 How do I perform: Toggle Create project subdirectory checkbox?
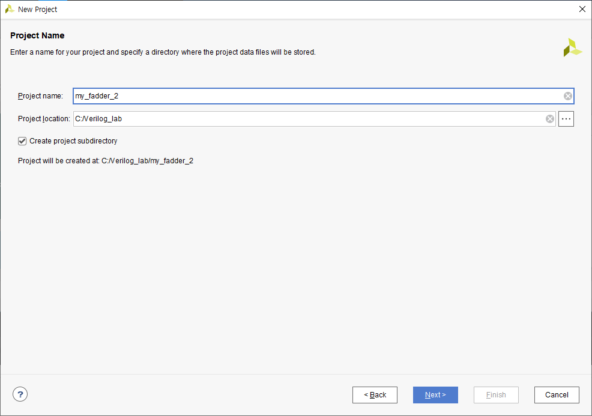(x=22, y=141)
